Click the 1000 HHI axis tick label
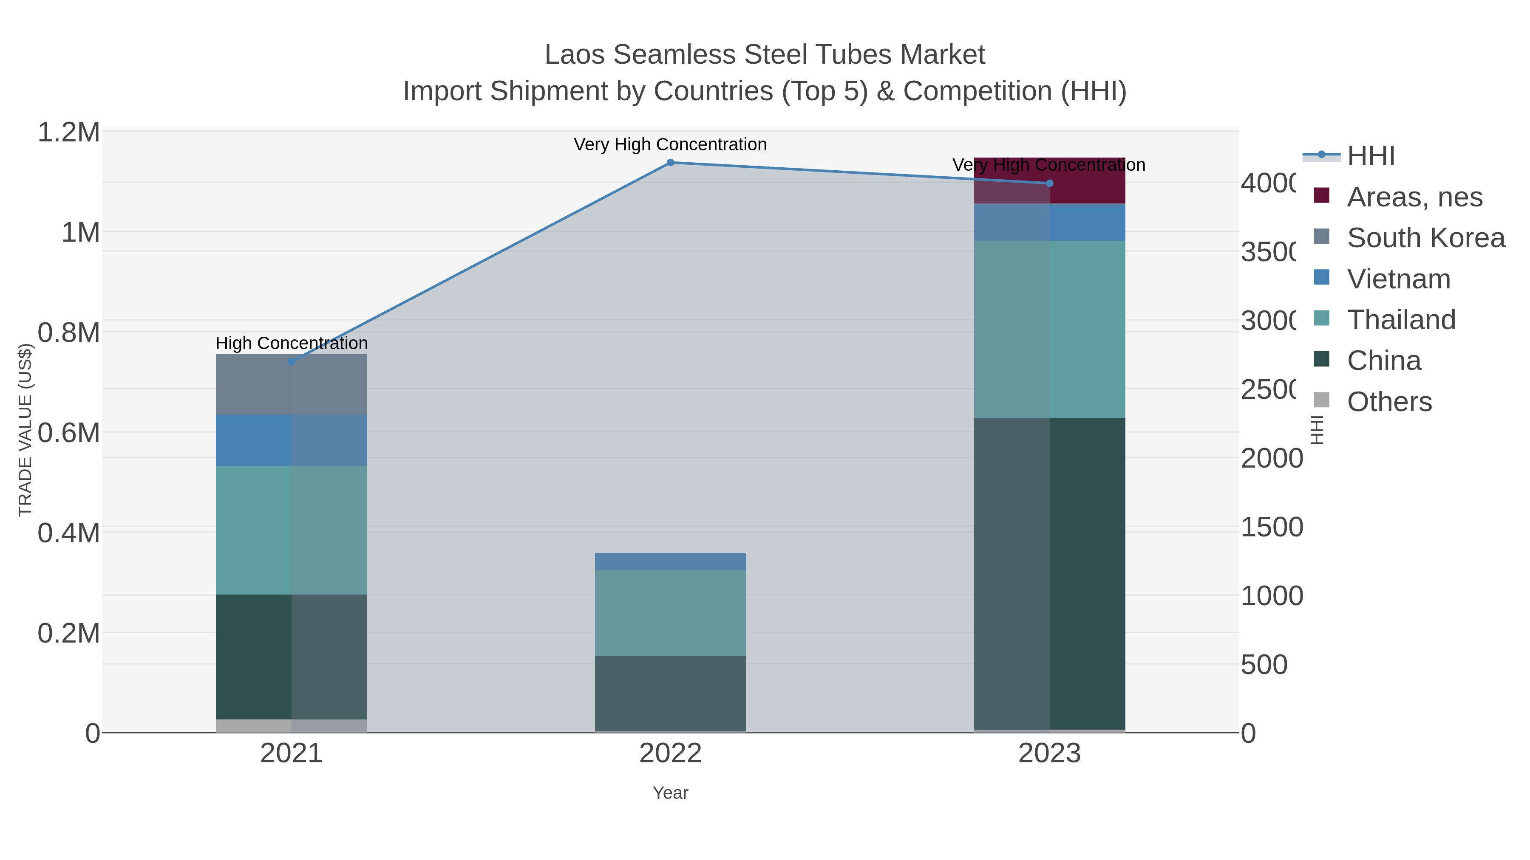This screenshot has width=1530, height=860. pos(1272,596)
